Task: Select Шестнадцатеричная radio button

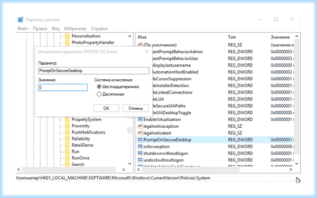Action: pos(99,87)
